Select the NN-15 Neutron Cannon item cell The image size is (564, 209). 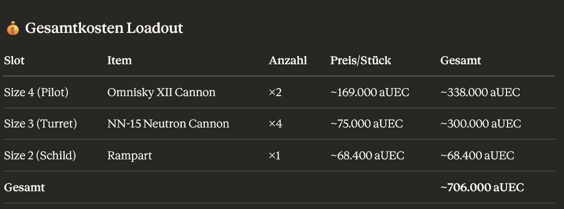point(168,124)
